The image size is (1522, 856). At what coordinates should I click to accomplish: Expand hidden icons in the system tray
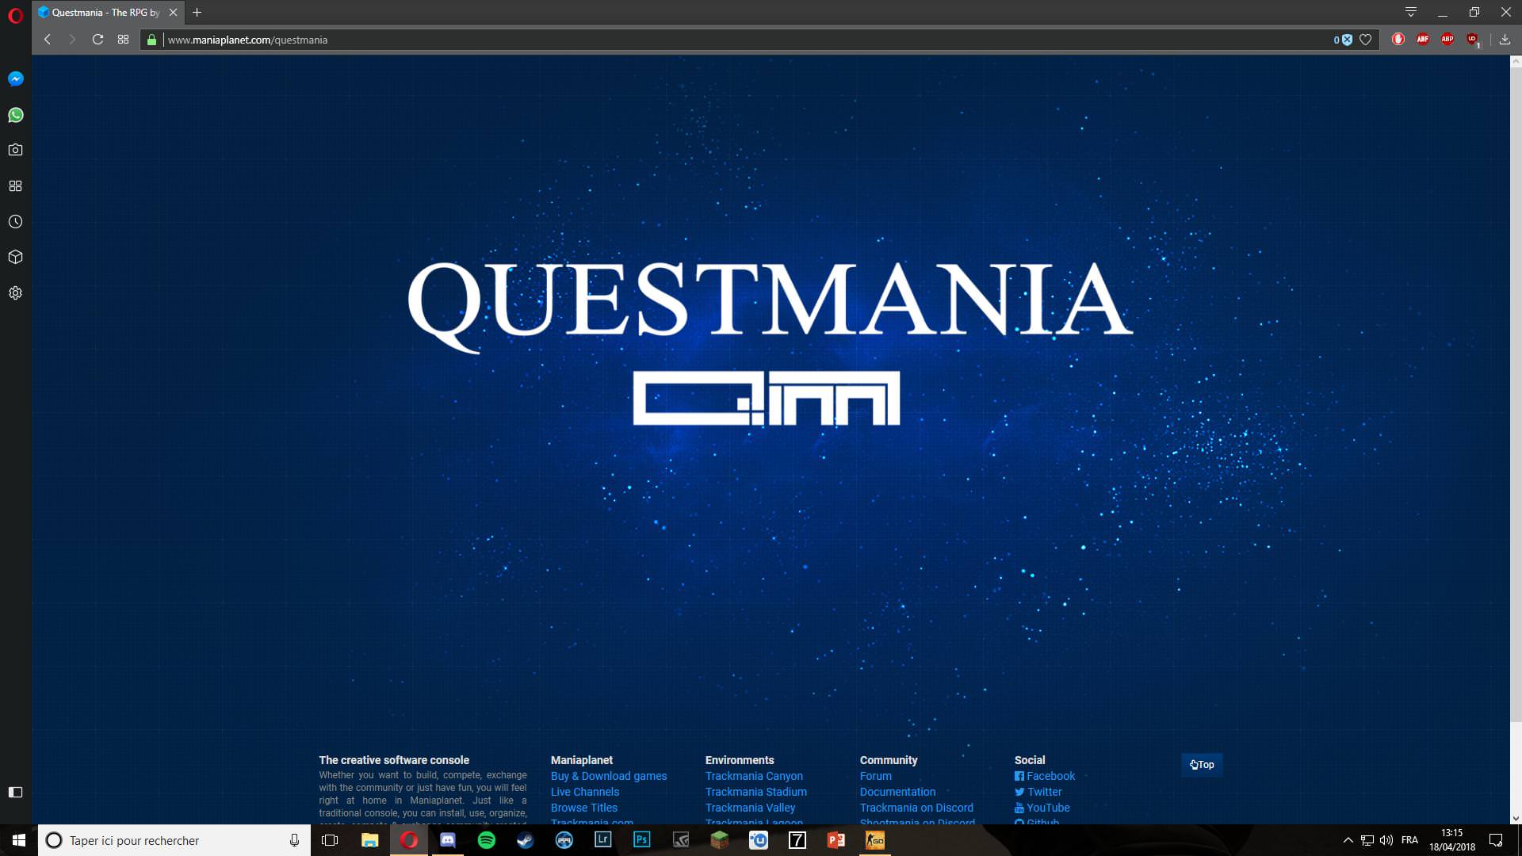[1347, 840]
